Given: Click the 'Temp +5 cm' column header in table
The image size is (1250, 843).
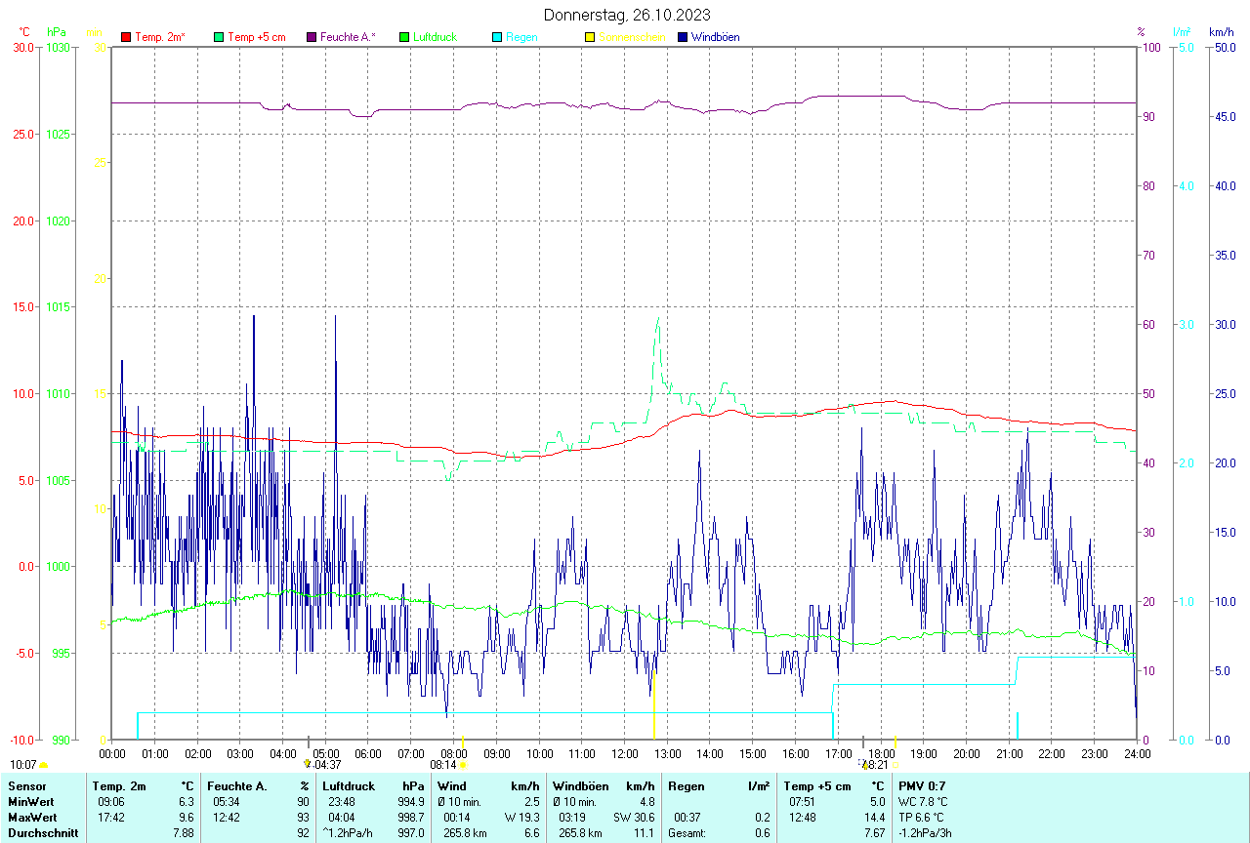Looking at the screenshot, I should click(817, 785).
